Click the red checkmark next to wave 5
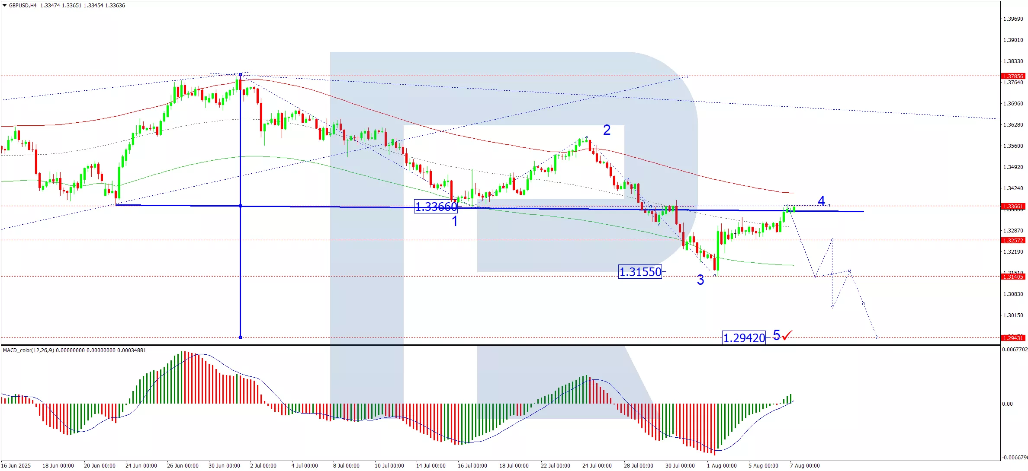This screenshot has height=471, width=1028. tap(787, 335)
